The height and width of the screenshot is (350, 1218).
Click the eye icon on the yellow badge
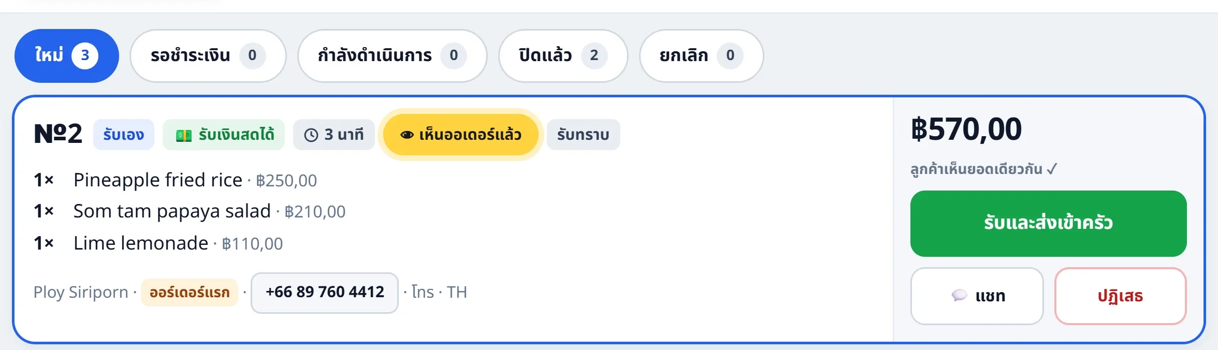pos(407,135)
